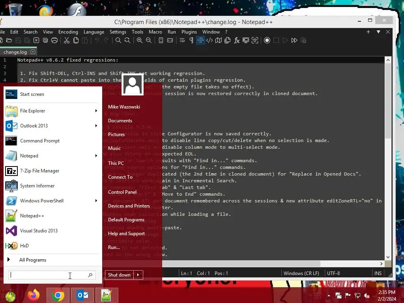This screenshot has width=404, height=303.
Task: Copy selection using the Copy icon
Action: [x=76, y=41]
